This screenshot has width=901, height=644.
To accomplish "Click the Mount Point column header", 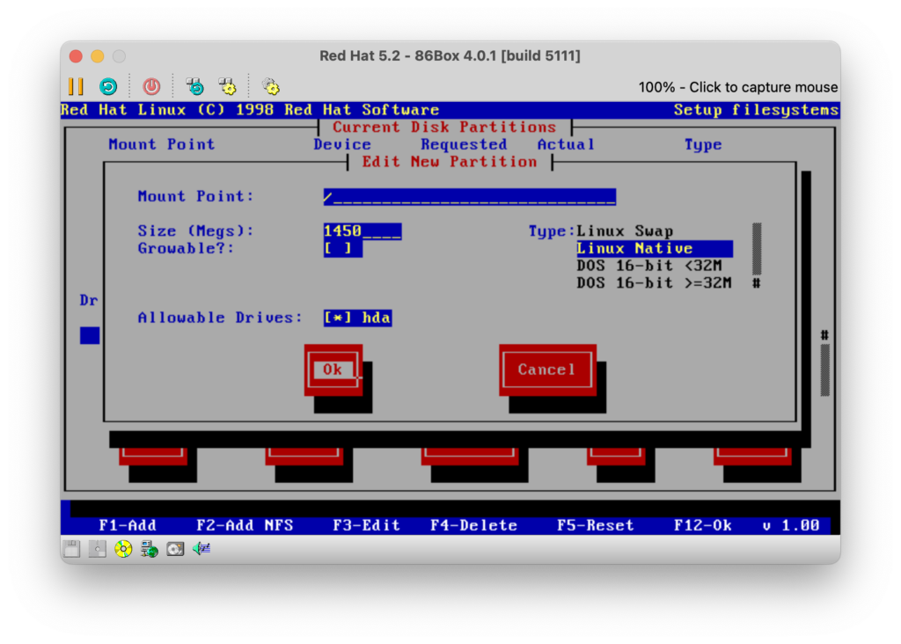I will [162, 144].
